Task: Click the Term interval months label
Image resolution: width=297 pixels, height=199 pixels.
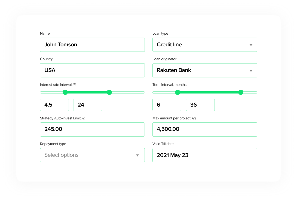Action: point(169,85)
